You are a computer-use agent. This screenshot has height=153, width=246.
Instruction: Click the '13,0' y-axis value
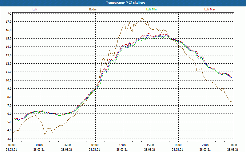point(9,55)
